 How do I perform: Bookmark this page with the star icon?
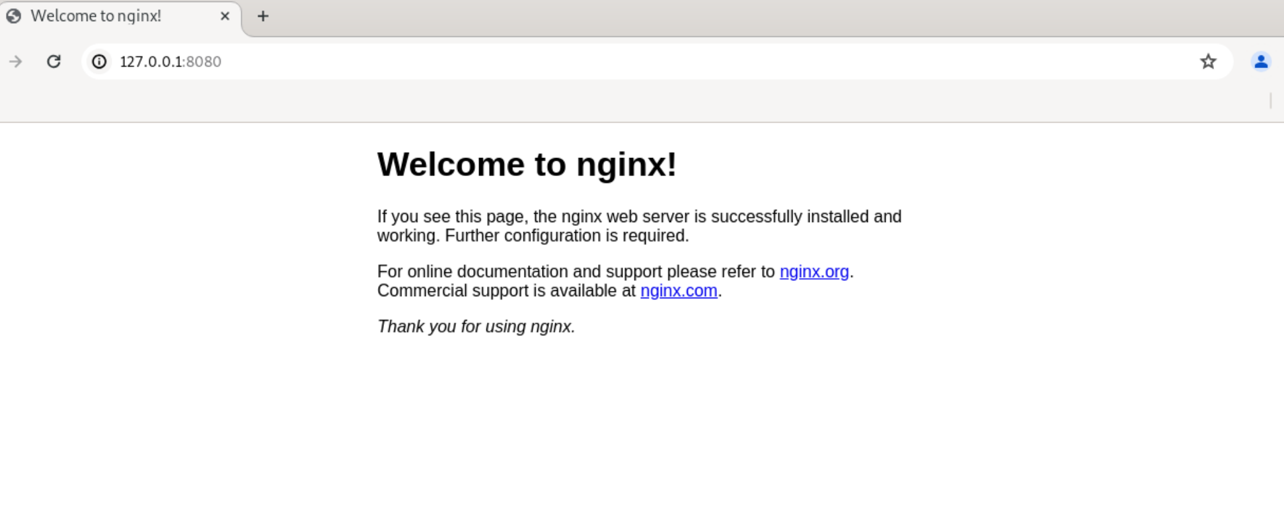coord(1208,61)
